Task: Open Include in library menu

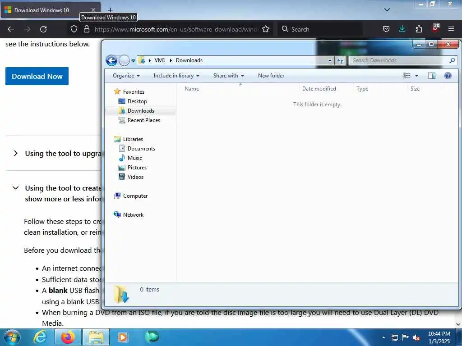Action: 176,76
